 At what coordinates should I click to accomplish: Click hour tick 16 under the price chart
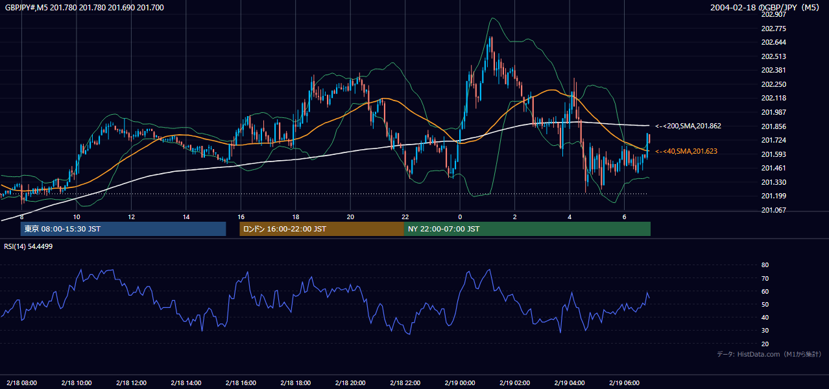pyautogui.click(x=241, y=217)
